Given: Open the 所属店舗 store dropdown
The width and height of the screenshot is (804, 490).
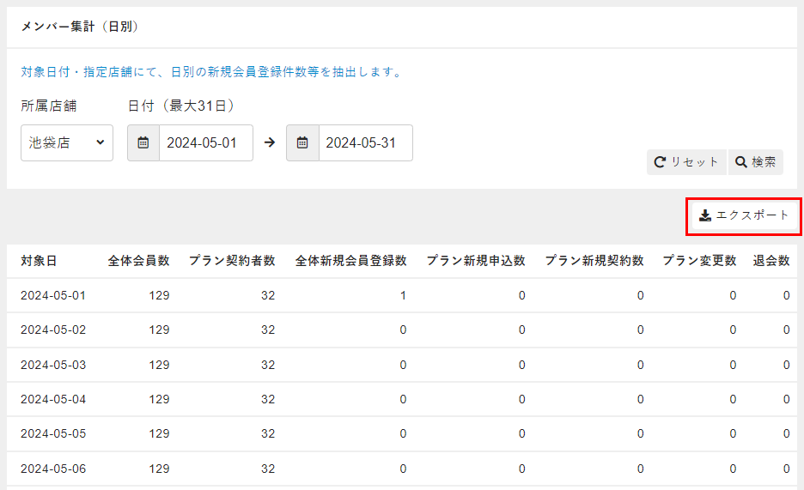Looking at the screenshot, I should click(x=67, y=142).
